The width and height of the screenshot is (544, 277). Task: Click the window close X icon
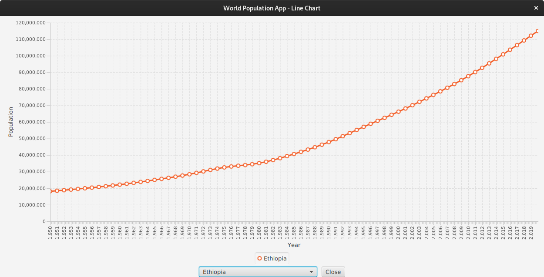[536, 7]
